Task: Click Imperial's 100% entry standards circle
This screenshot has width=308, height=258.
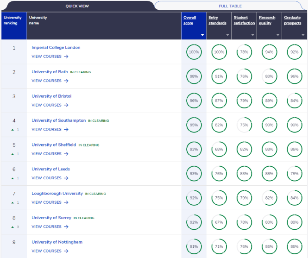Action: click(219, 52)
